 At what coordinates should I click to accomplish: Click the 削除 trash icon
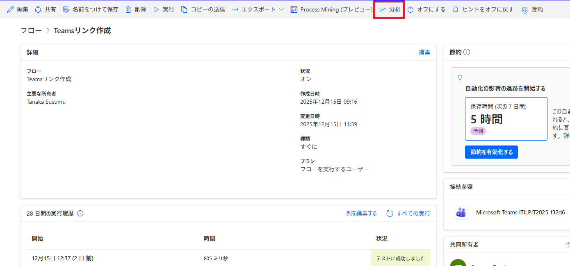[128, 9]
